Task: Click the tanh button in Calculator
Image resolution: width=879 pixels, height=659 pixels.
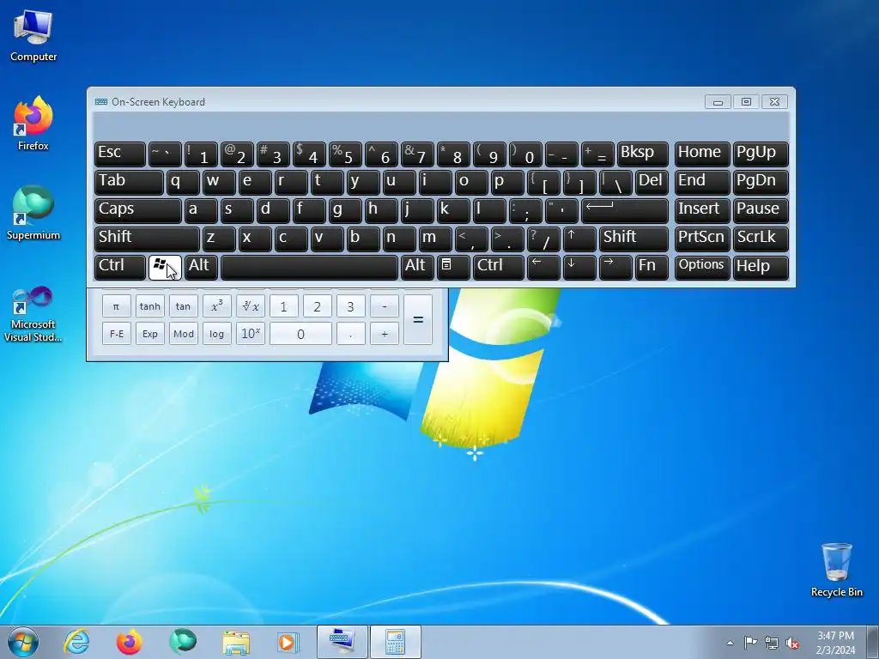Action: [x=149, y=306]
